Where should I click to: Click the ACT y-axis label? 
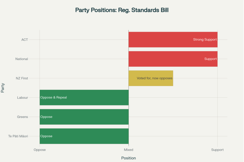25,40
